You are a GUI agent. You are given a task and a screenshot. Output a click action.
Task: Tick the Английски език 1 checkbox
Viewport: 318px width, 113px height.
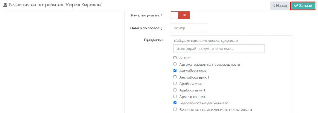coord(175,77)
